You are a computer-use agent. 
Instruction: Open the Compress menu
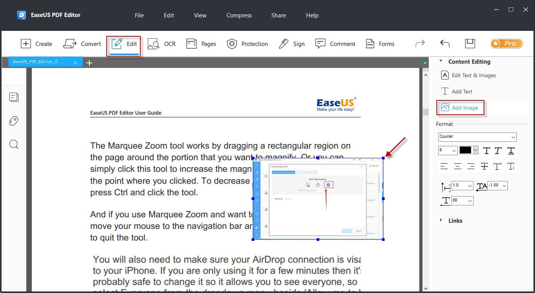239,15
